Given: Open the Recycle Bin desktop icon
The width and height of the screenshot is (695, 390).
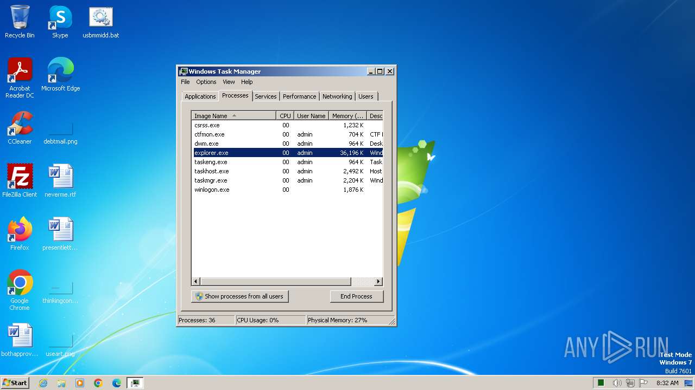Looking at the screenshot, I should tap(20, 22).
